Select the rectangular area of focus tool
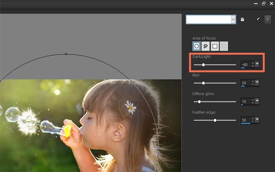The image size is (275, 172). click(x=215, y=46)
